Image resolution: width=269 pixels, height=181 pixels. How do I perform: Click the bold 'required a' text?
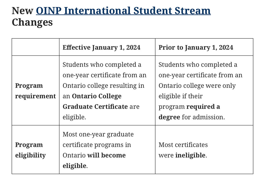[x=203, y=107]
